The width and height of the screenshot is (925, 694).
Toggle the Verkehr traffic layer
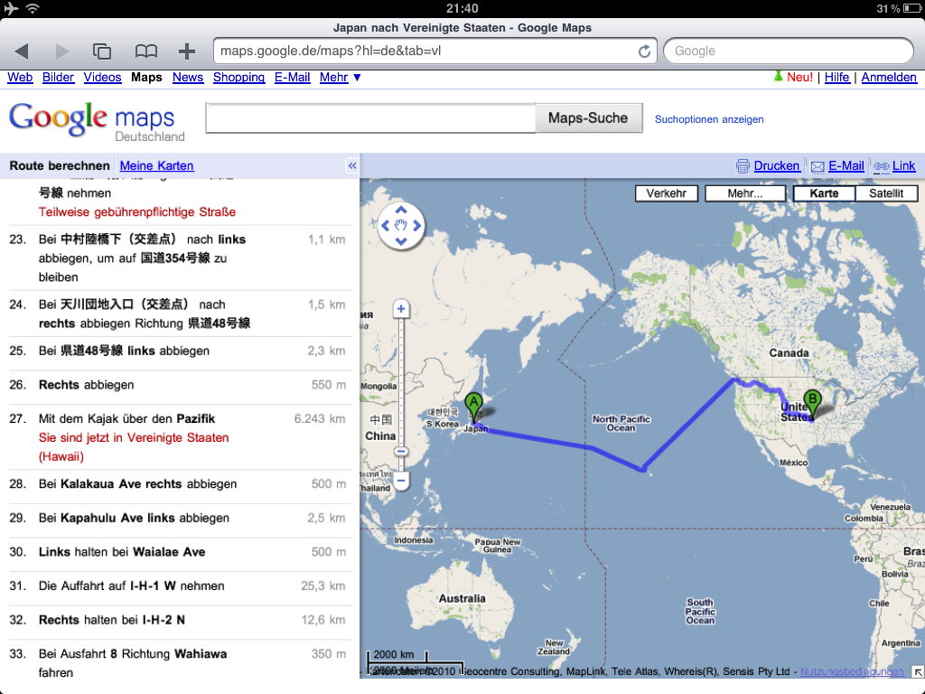click(666, 193)
